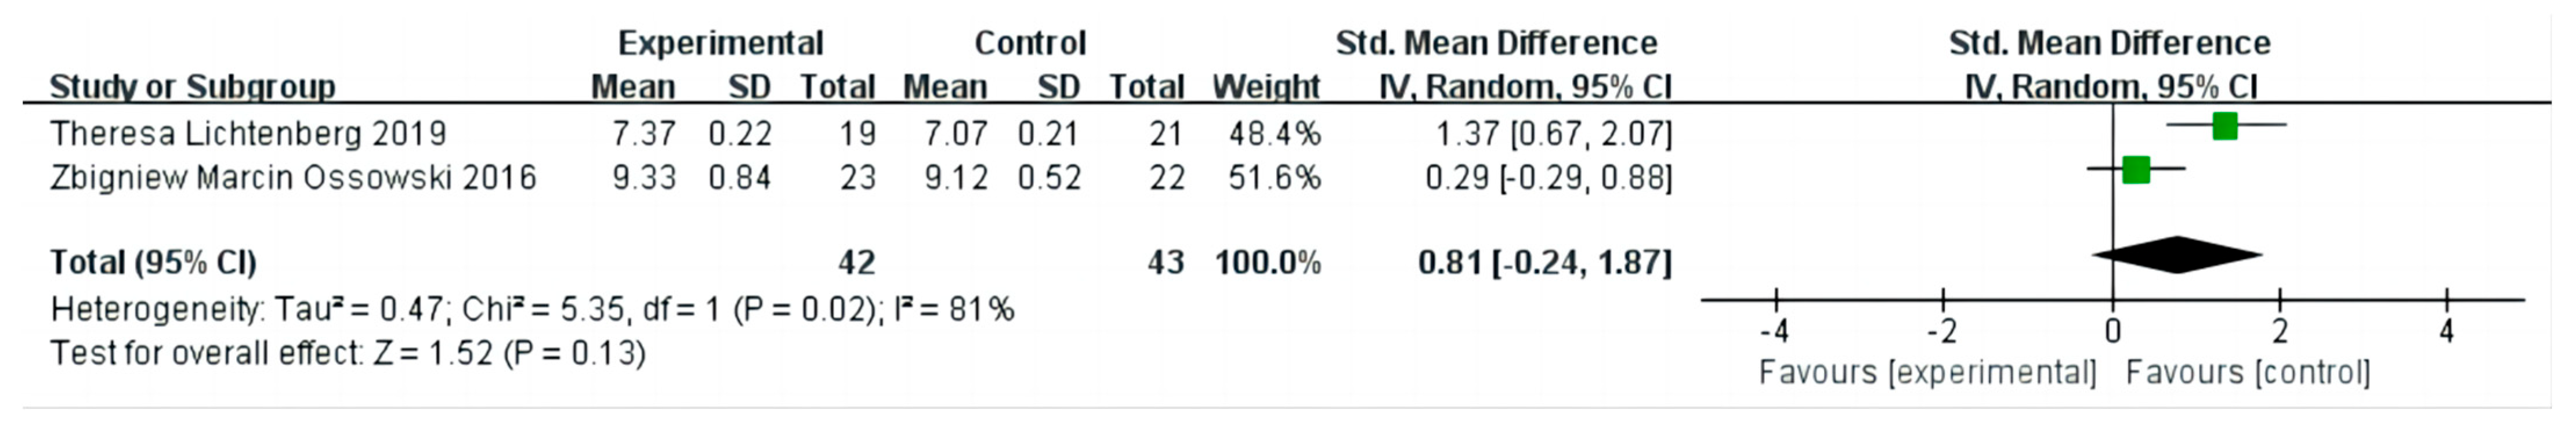2576x431 pixels.
Task: Click the 0 tick on the axis
Action: [2112, 330]
